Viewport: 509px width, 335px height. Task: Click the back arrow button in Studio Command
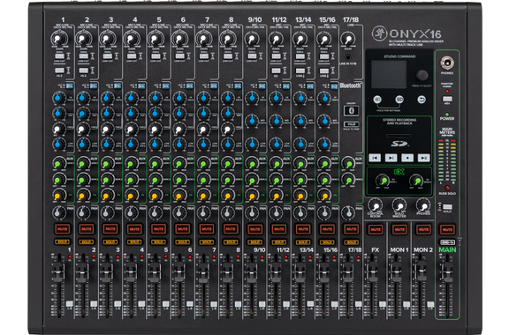coord(422,100)
